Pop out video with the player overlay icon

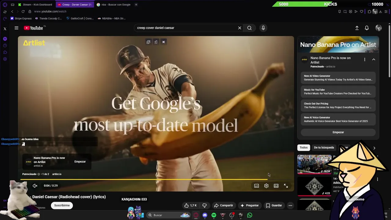[148, 42]
